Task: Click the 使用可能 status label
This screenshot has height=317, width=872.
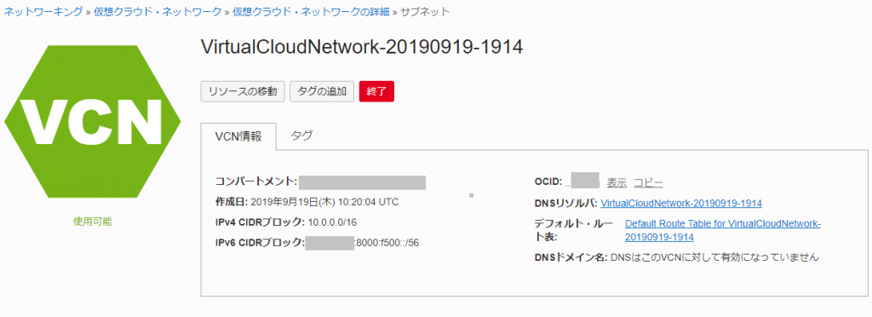Action: point(92,222)
